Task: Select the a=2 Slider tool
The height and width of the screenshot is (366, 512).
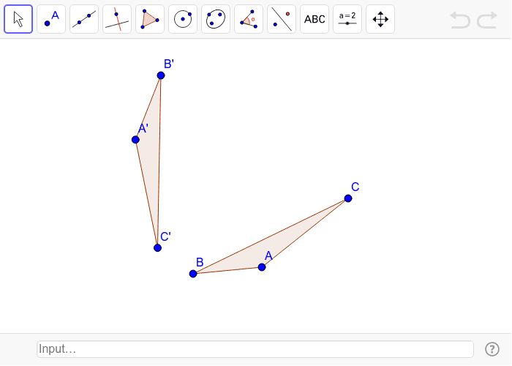Action: tap(347, 19)
